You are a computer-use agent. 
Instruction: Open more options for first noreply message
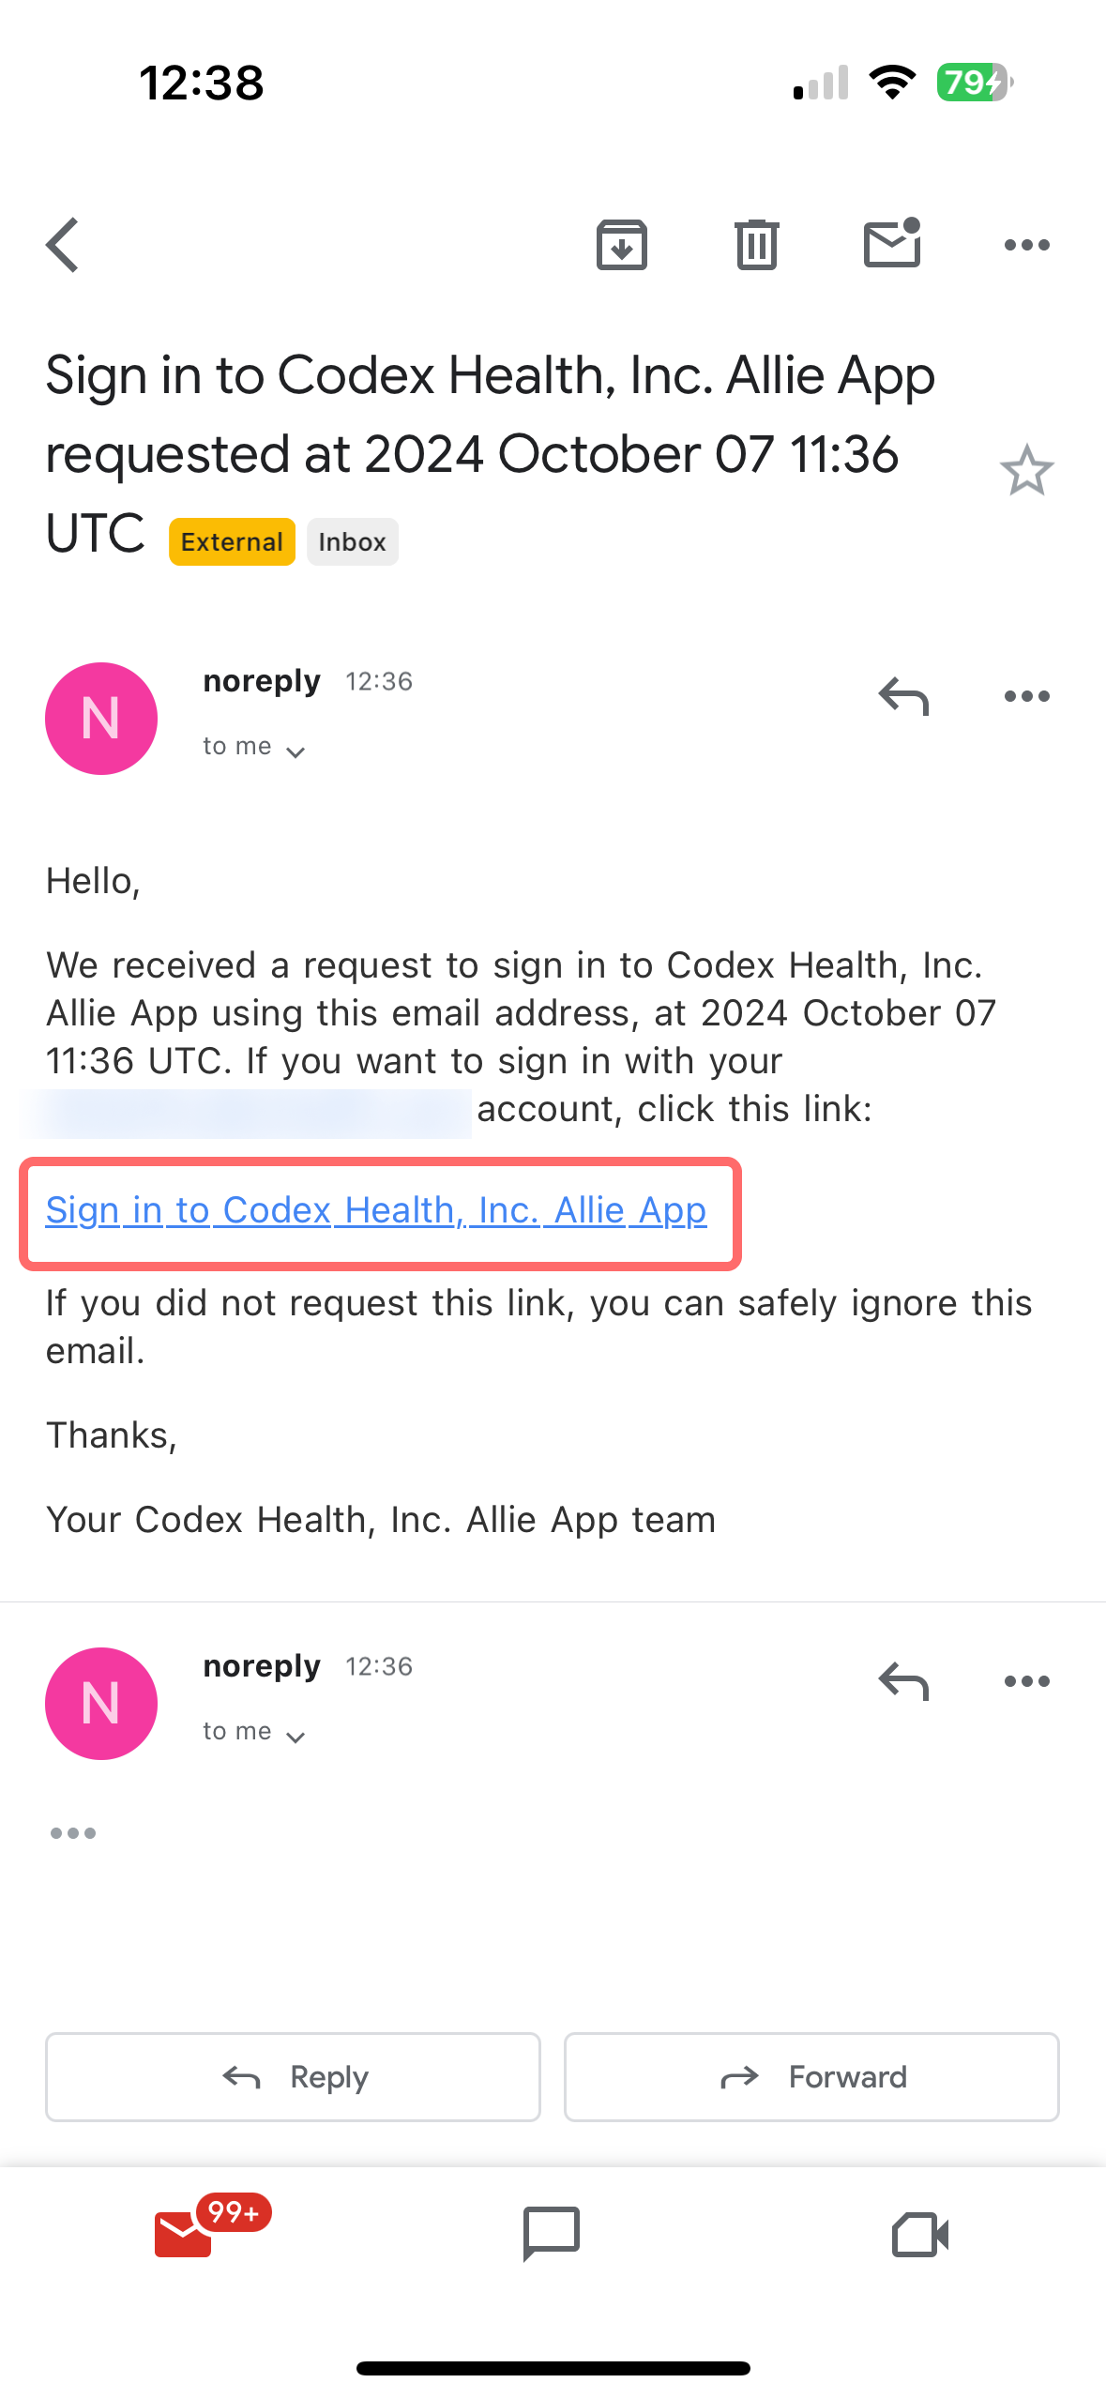point(1027,696)
